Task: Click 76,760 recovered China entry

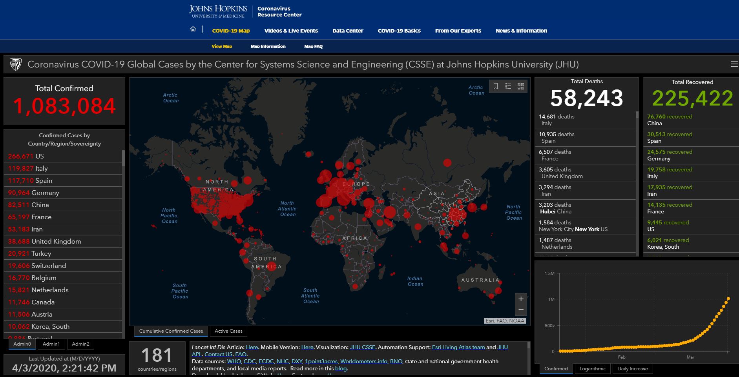Action: click(691, 120)
